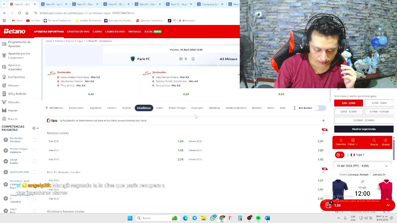Reload the page in browser
The height and width of the screenshot is (223, 397).
(19, 13)
